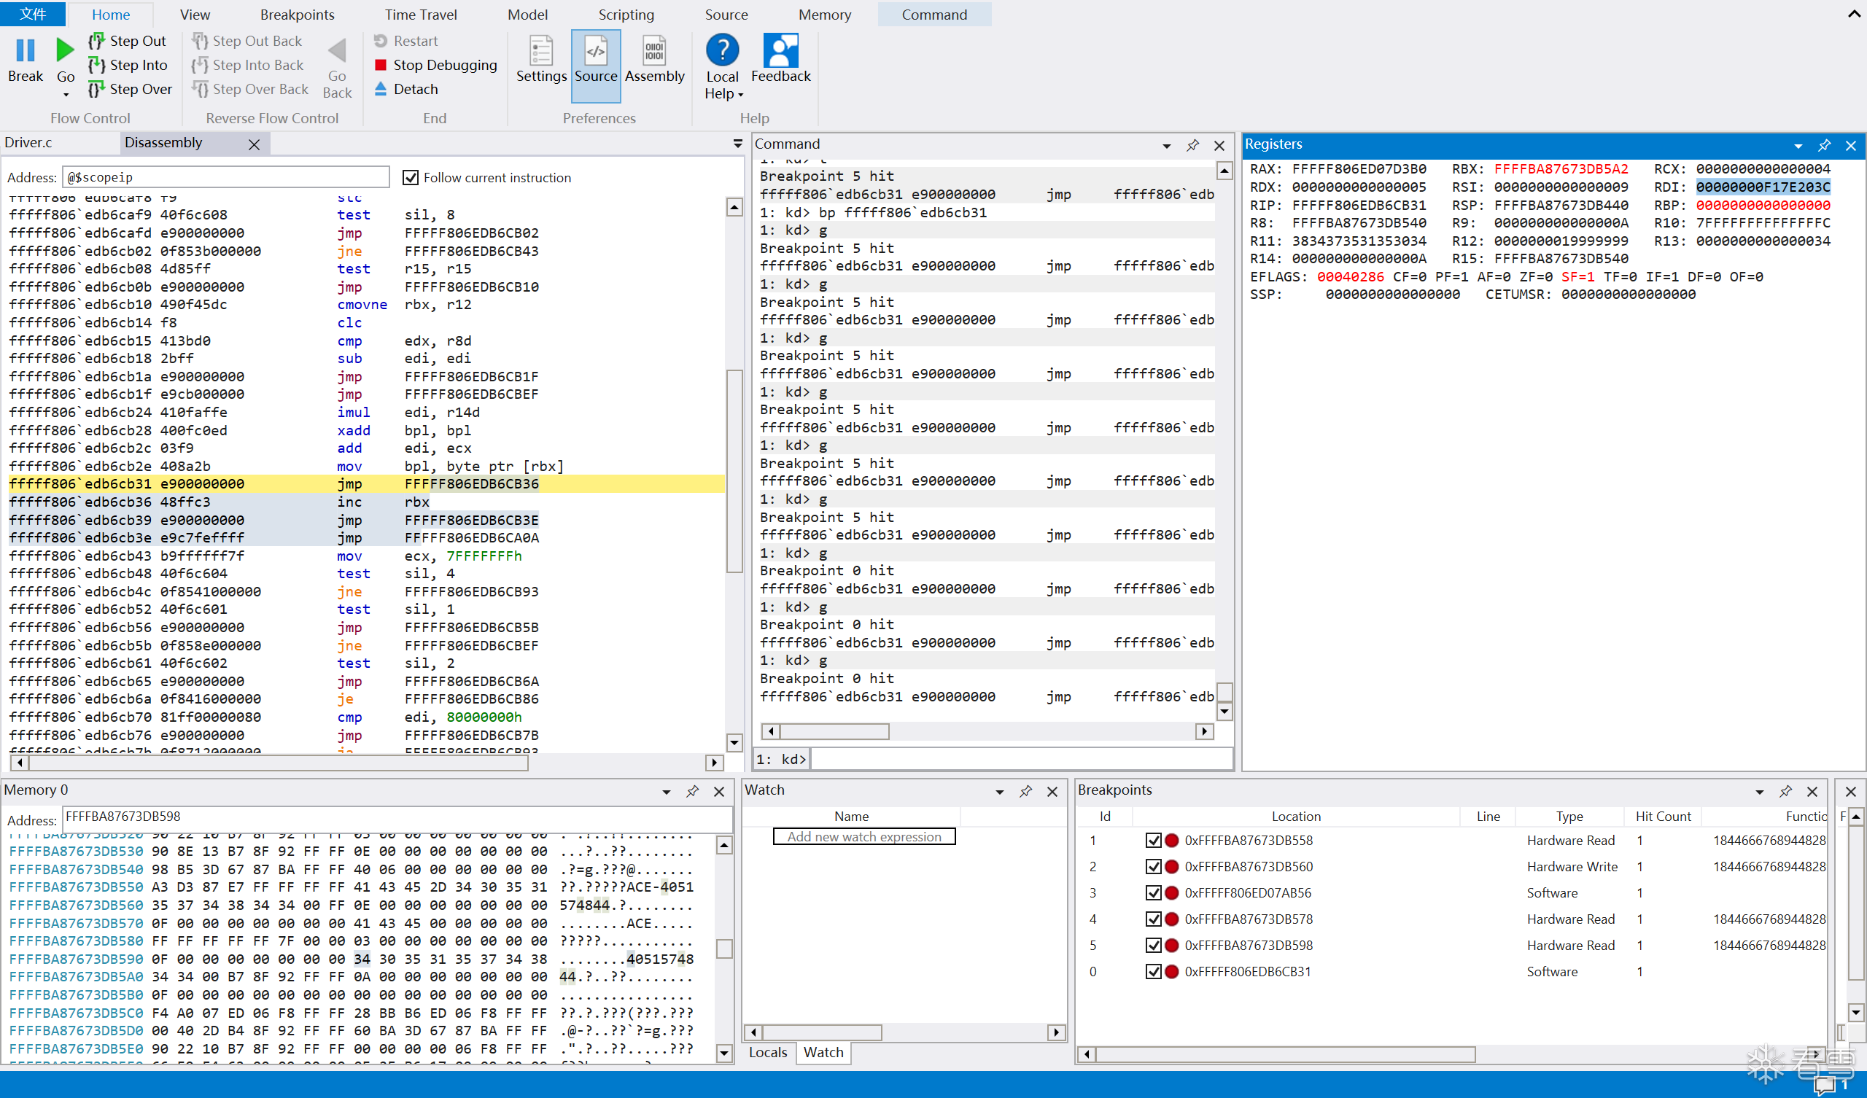Viewport: 1867px width, 1098px height.
Task: Disable breakpoint 3 checkbox
Action: pyautogui.click(x=1153, y=893)
